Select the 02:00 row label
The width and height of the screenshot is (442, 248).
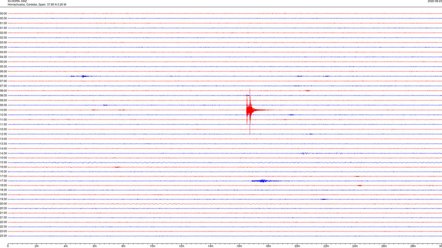3,33
